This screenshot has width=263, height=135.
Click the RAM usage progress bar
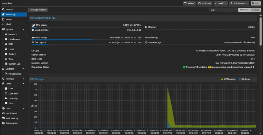(x=86, y=40)
